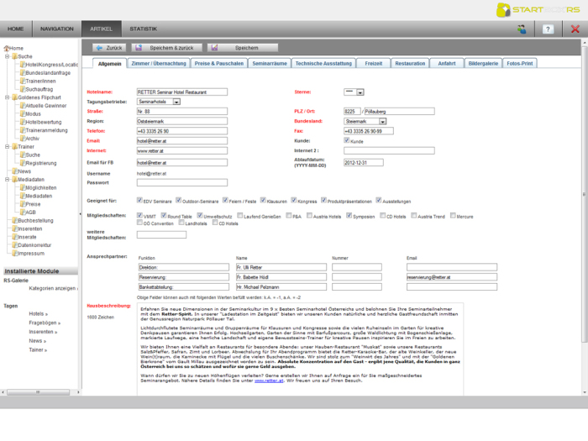Toggle the Kunde checkbox

coord(346,140)
